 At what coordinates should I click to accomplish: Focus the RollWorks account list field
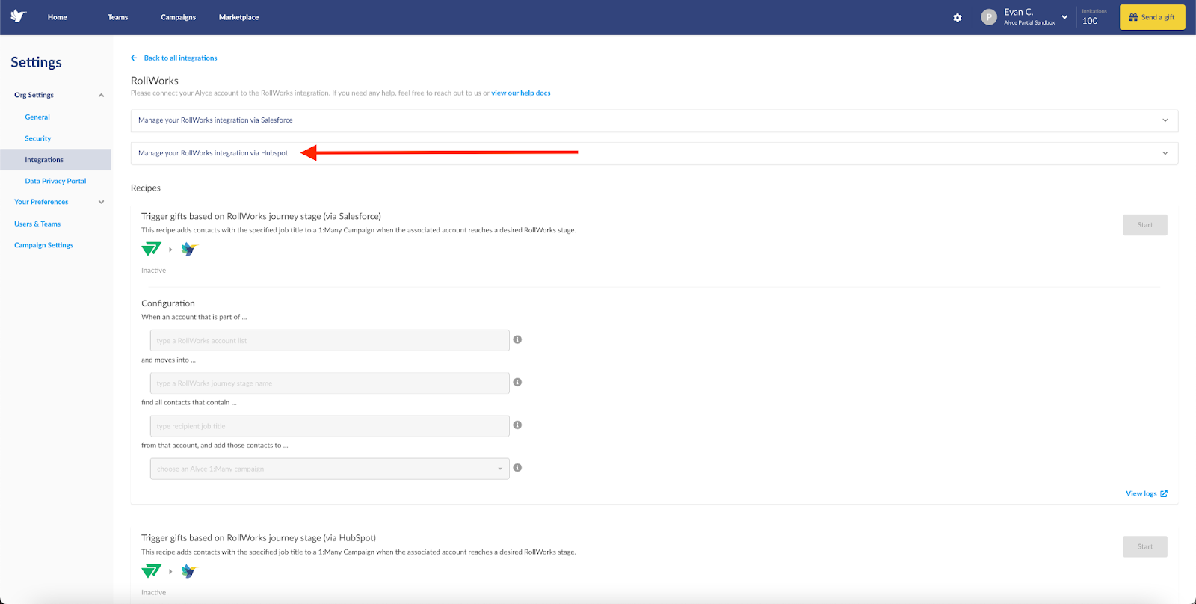click(330, 340)
